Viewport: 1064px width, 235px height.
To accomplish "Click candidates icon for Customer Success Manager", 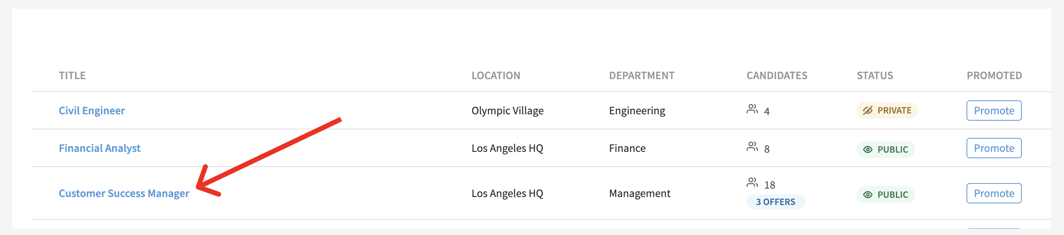I will pos(752,182).
